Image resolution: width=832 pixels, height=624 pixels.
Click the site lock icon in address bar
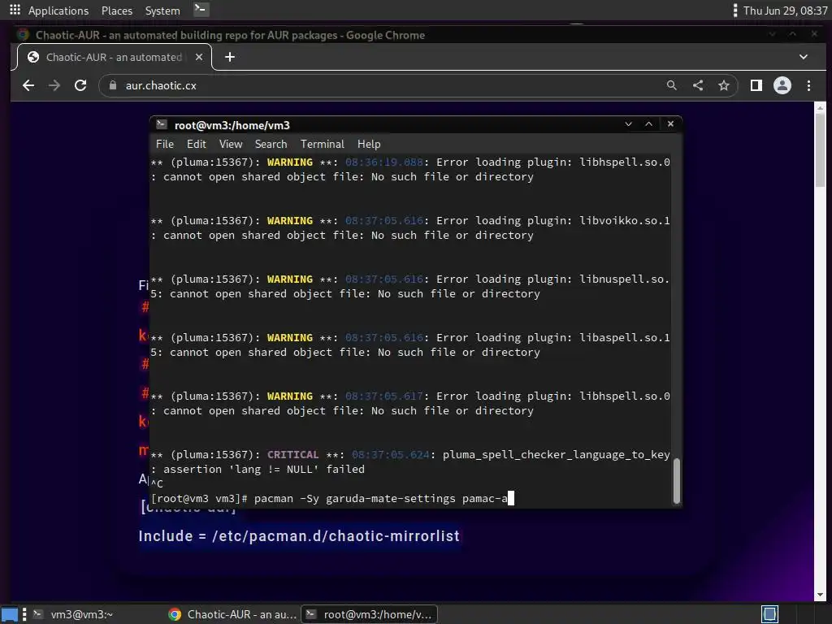pyautogui.click(x=112, y=85)
